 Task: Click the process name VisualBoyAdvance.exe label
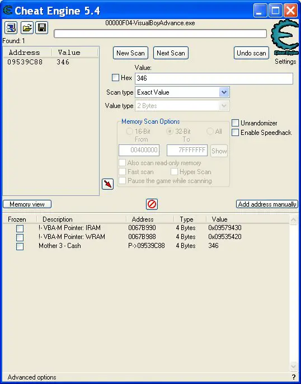tap(150, 23)
